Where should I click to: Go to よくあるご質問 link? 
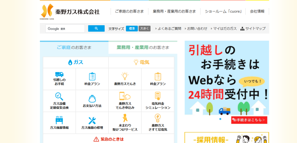coord(168,29)
